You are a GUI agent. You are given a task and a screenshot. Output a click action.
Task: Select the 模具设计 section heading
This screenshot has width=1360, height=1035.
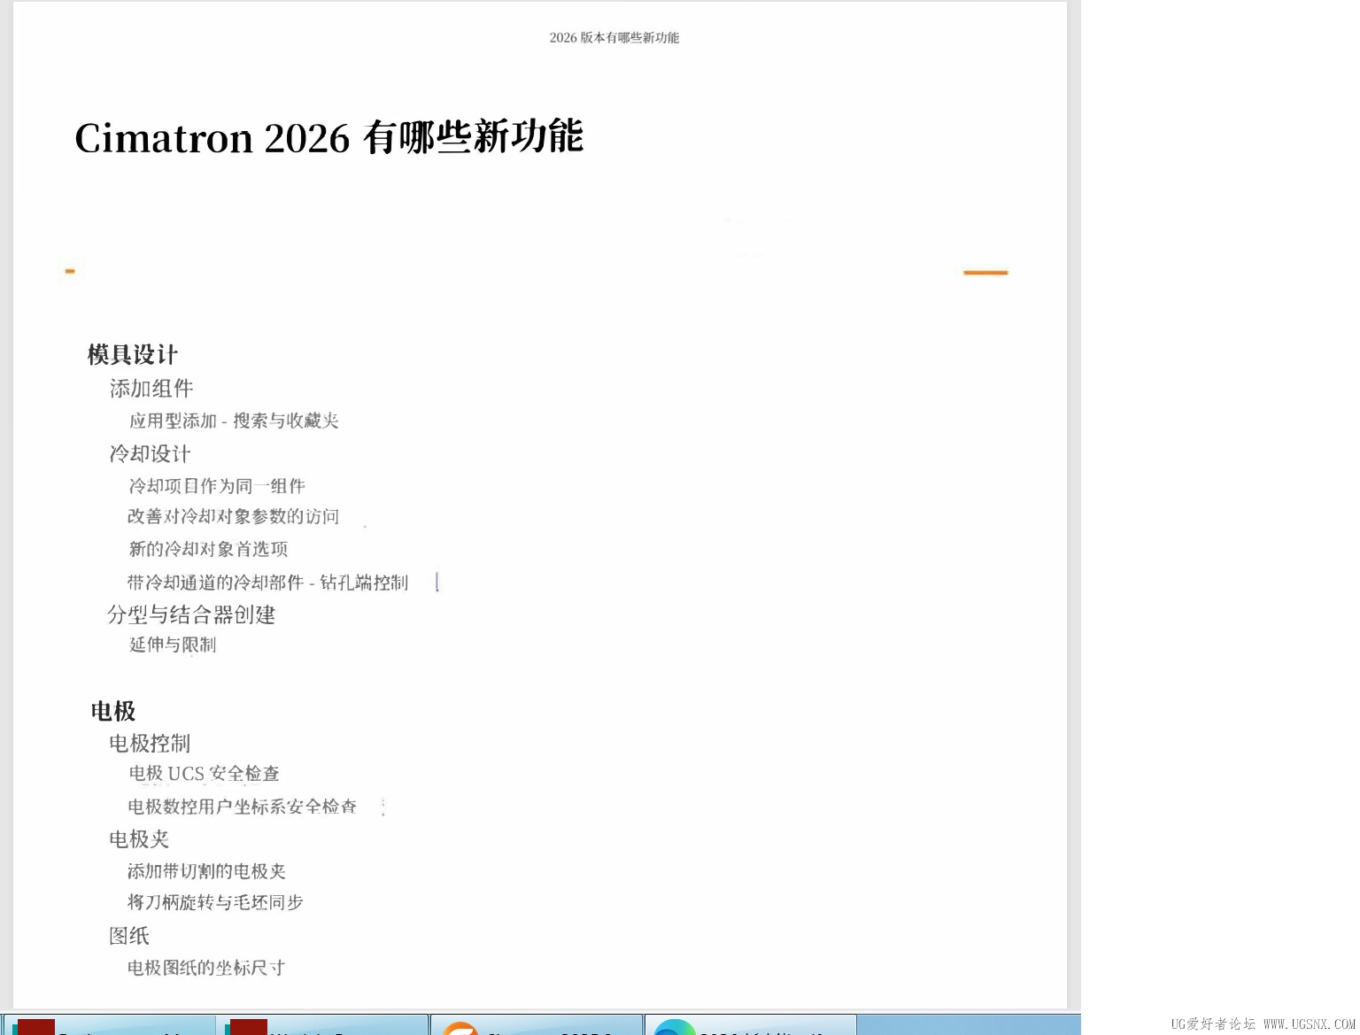(133, 355)
